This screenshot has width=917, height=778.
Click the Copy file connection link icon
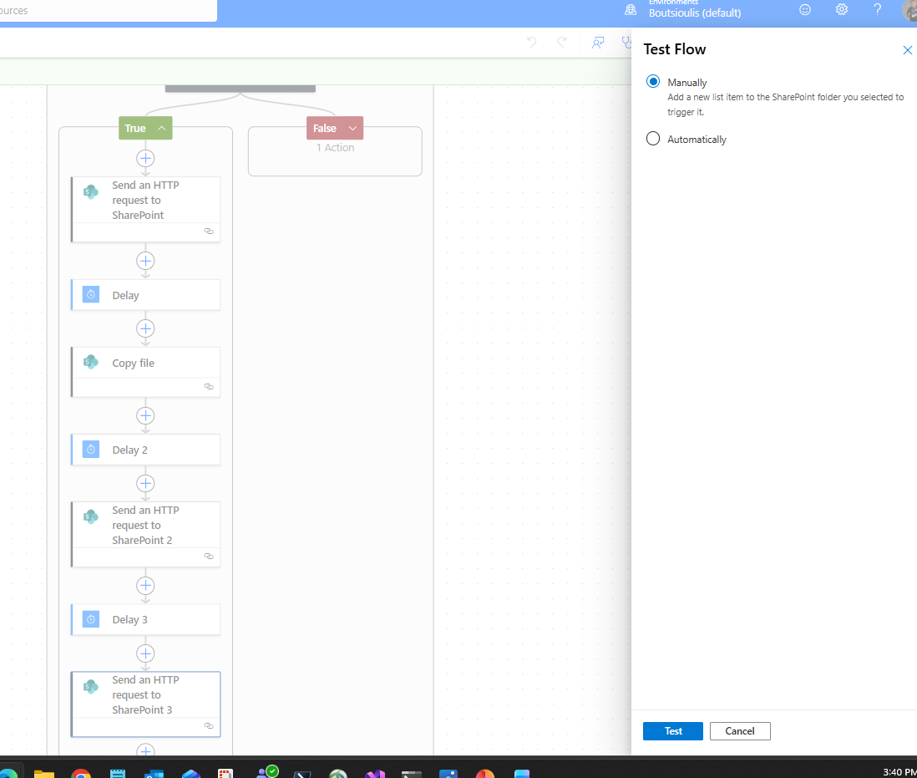[x=209, y=387]
